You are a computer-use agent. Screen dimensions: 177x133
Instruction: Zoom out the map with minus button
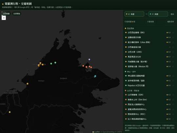[4, 18]
